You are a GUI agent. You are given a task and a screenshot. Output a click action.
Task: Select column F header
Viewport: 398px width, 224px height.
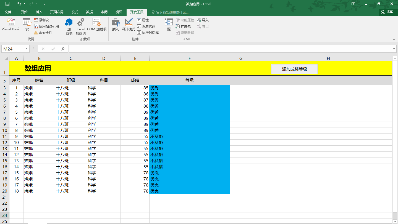190,58
